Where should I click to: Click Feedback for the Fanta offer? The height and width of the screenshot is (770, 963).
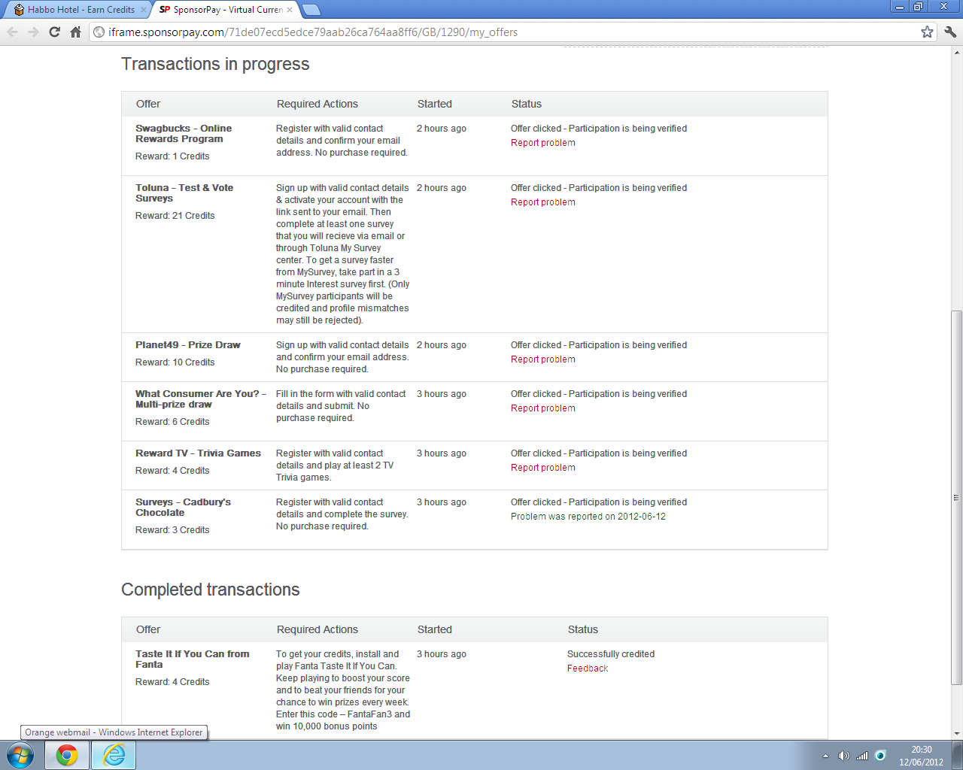[587, 668]
